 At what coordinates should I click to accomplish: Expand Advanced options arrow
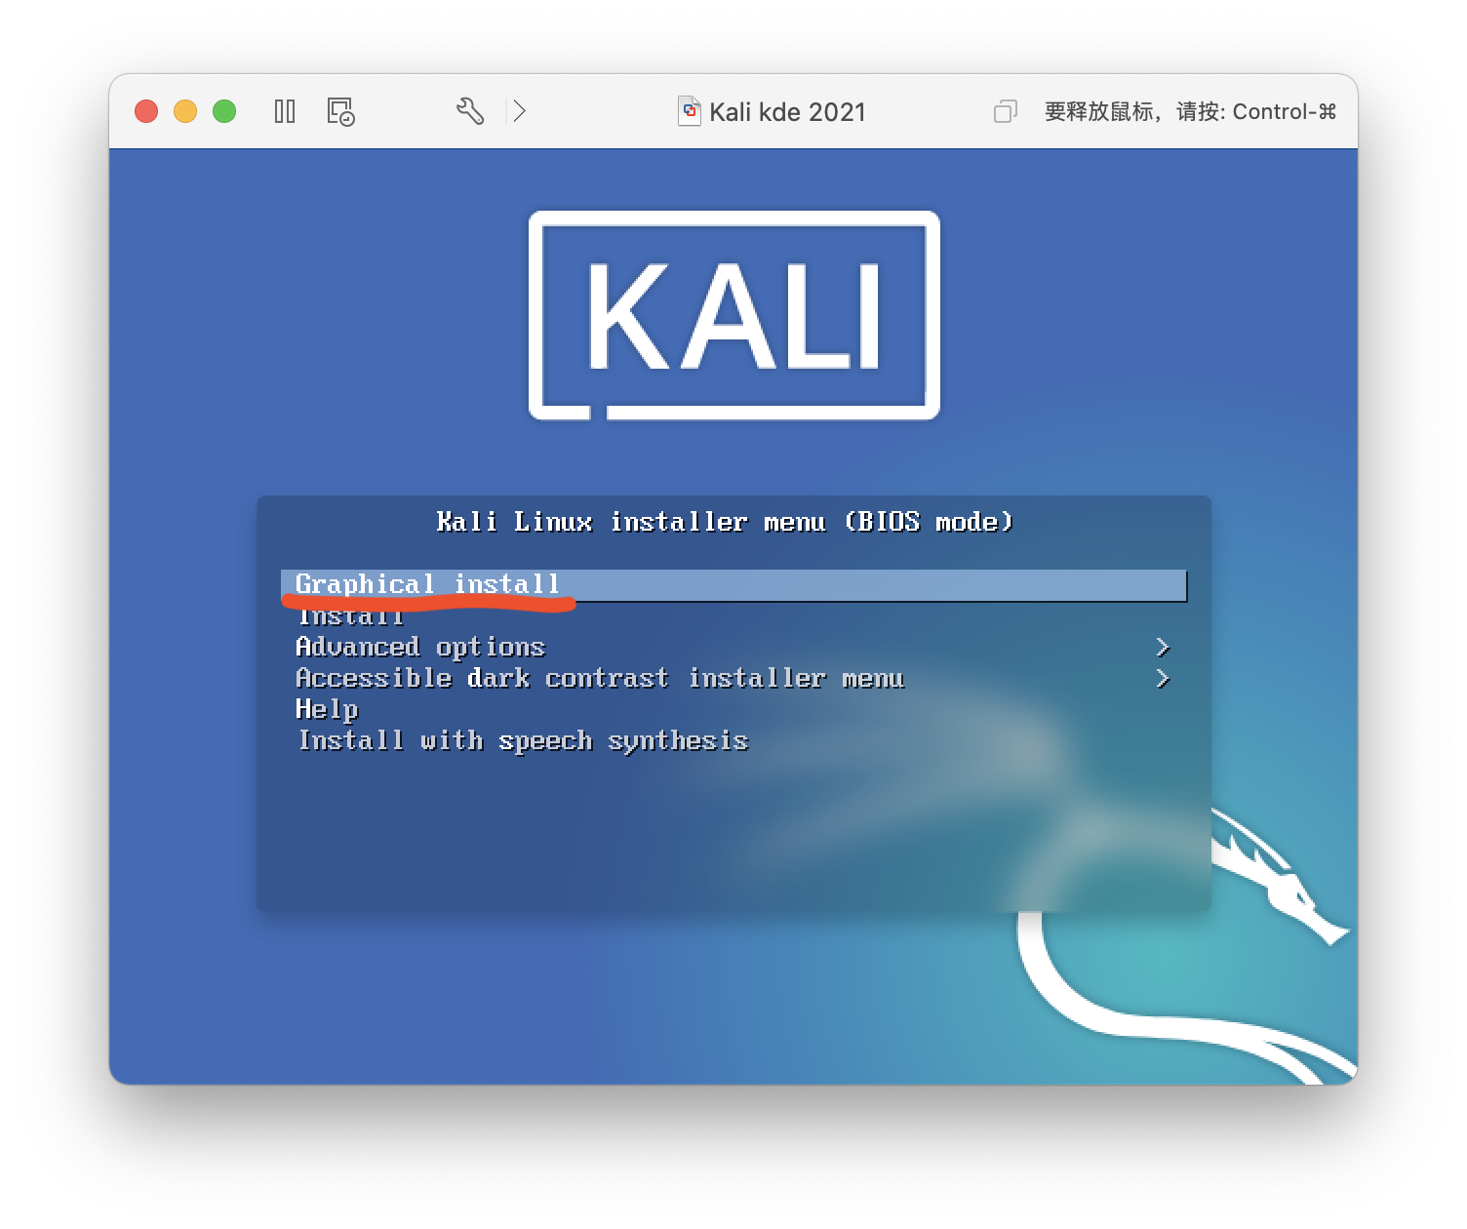(x=1162, y=647)
